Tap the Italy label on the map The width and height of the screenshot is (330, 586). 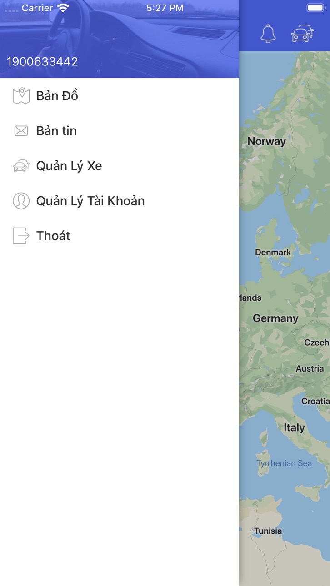point(294,427)
